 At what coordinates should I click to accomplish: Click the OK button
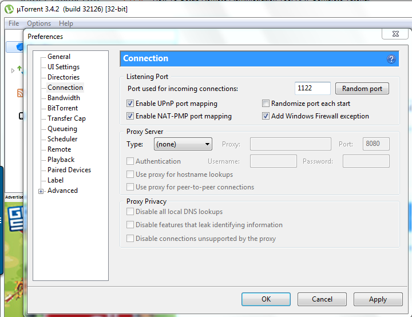[266, 299]
